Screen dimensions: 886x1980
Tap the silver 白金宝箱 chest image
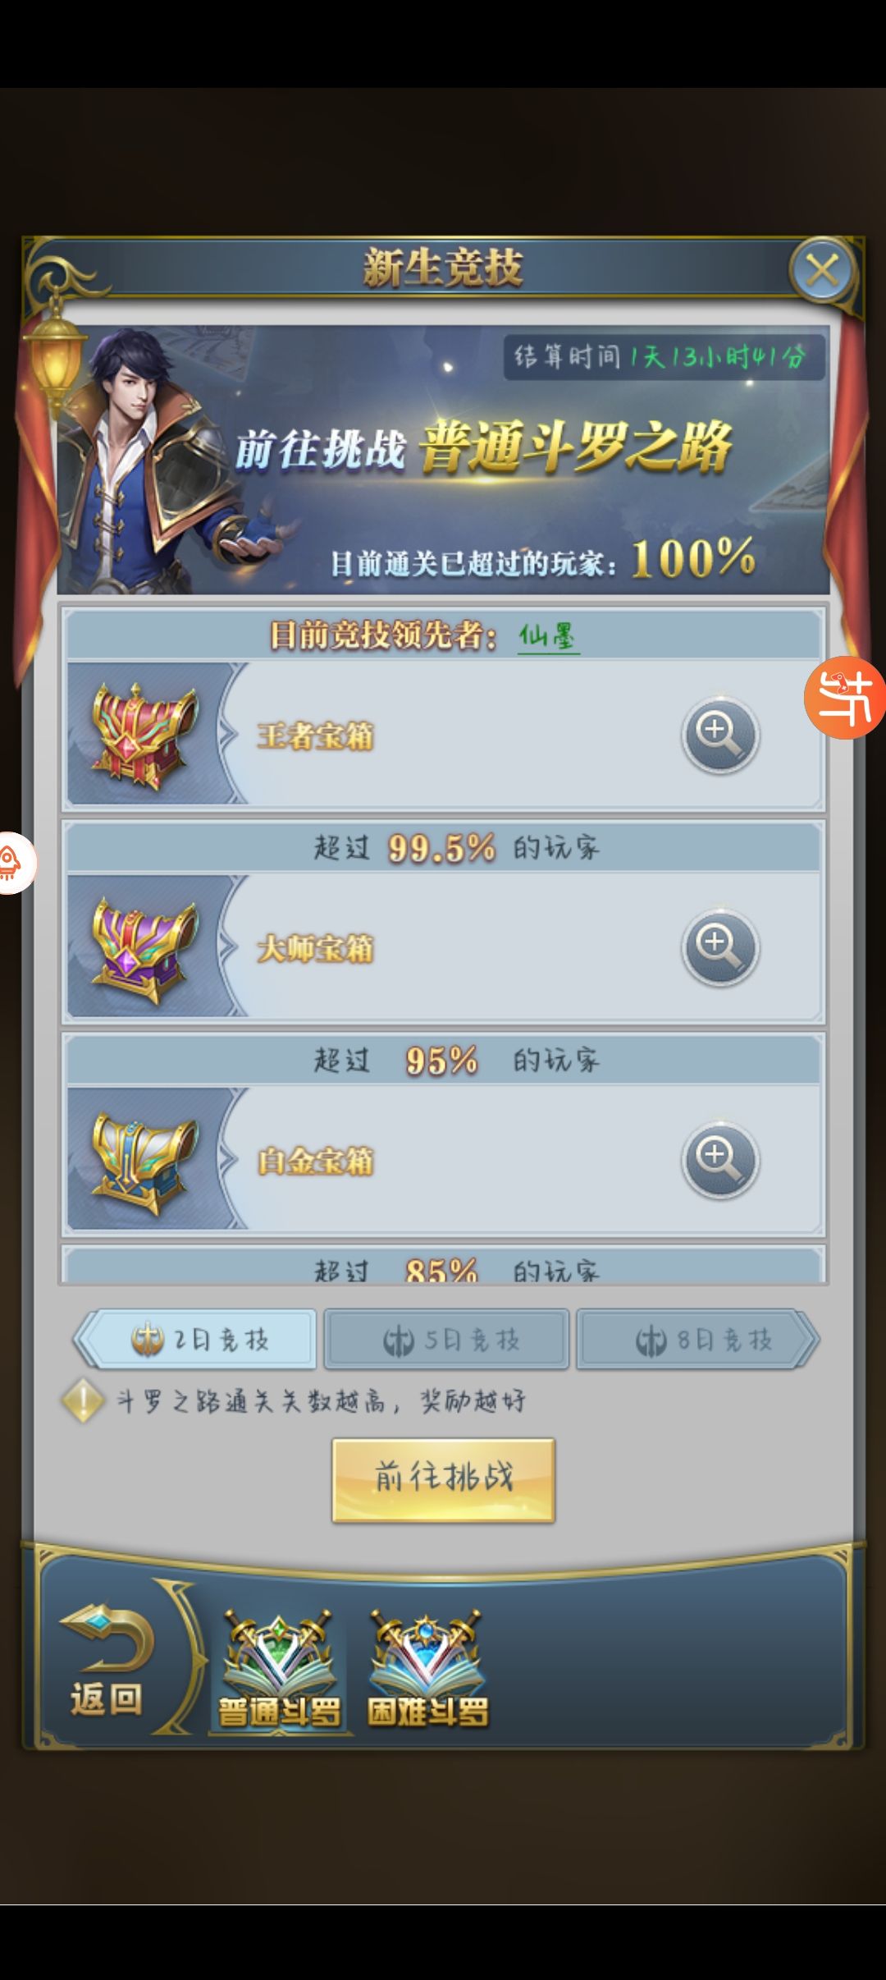click(x=144, y=1162)
